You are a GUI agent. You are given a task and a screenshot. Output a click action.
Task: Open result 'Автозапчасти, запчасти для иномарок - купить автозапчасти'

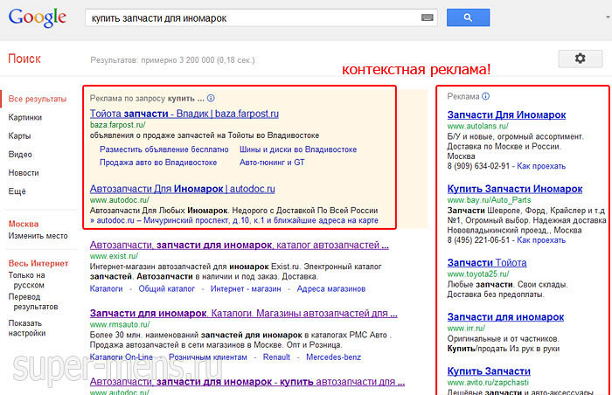click(x=247, y=381)
